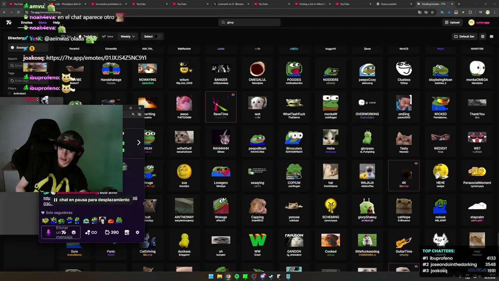Open the GuitarTime emote
Screen dimensions: 499x281
tap(404, 244)
